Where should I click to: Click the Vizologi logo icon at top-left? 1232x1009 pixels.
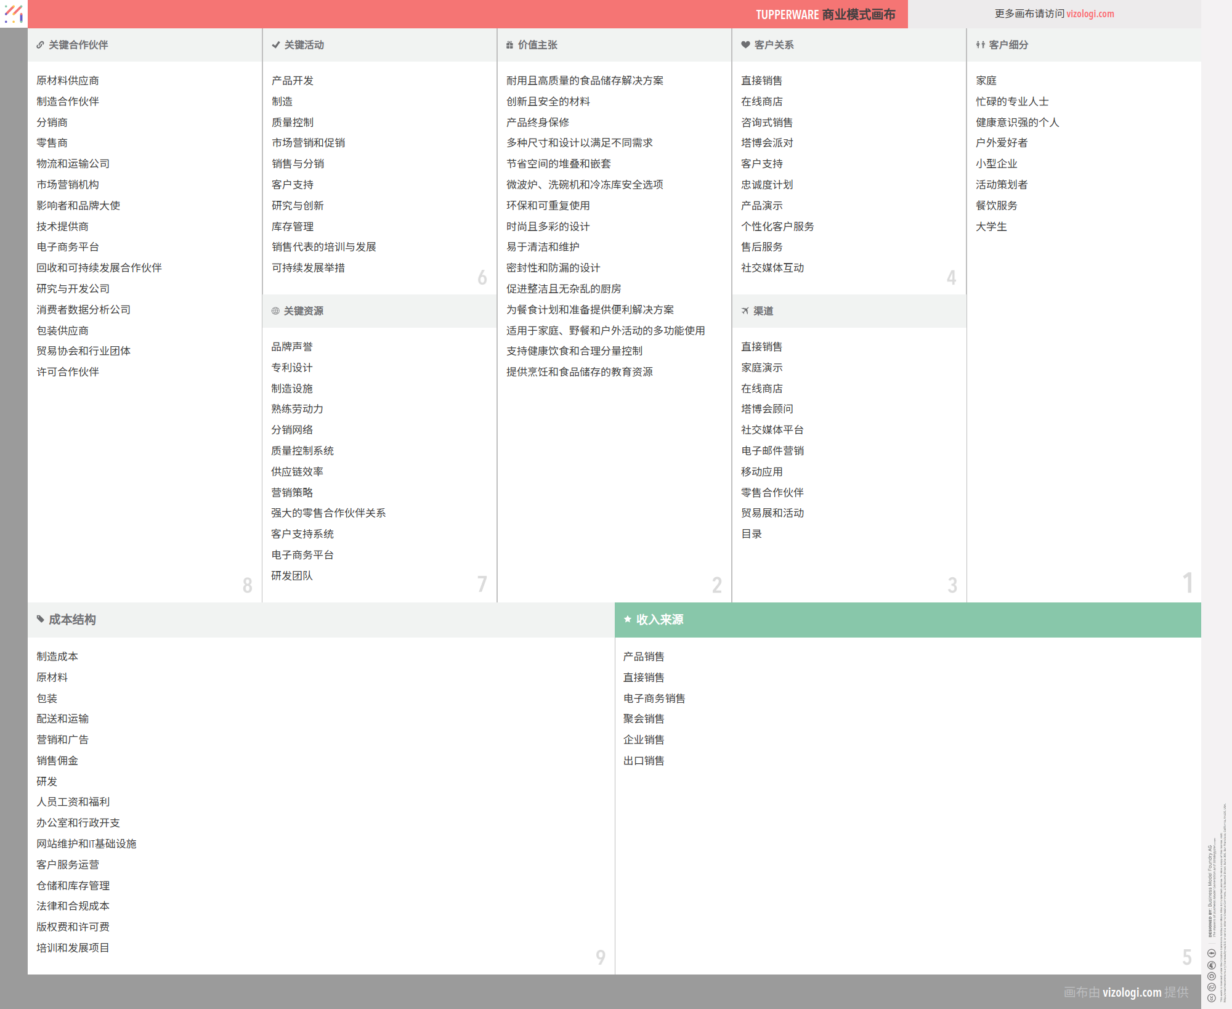(14, 14)
